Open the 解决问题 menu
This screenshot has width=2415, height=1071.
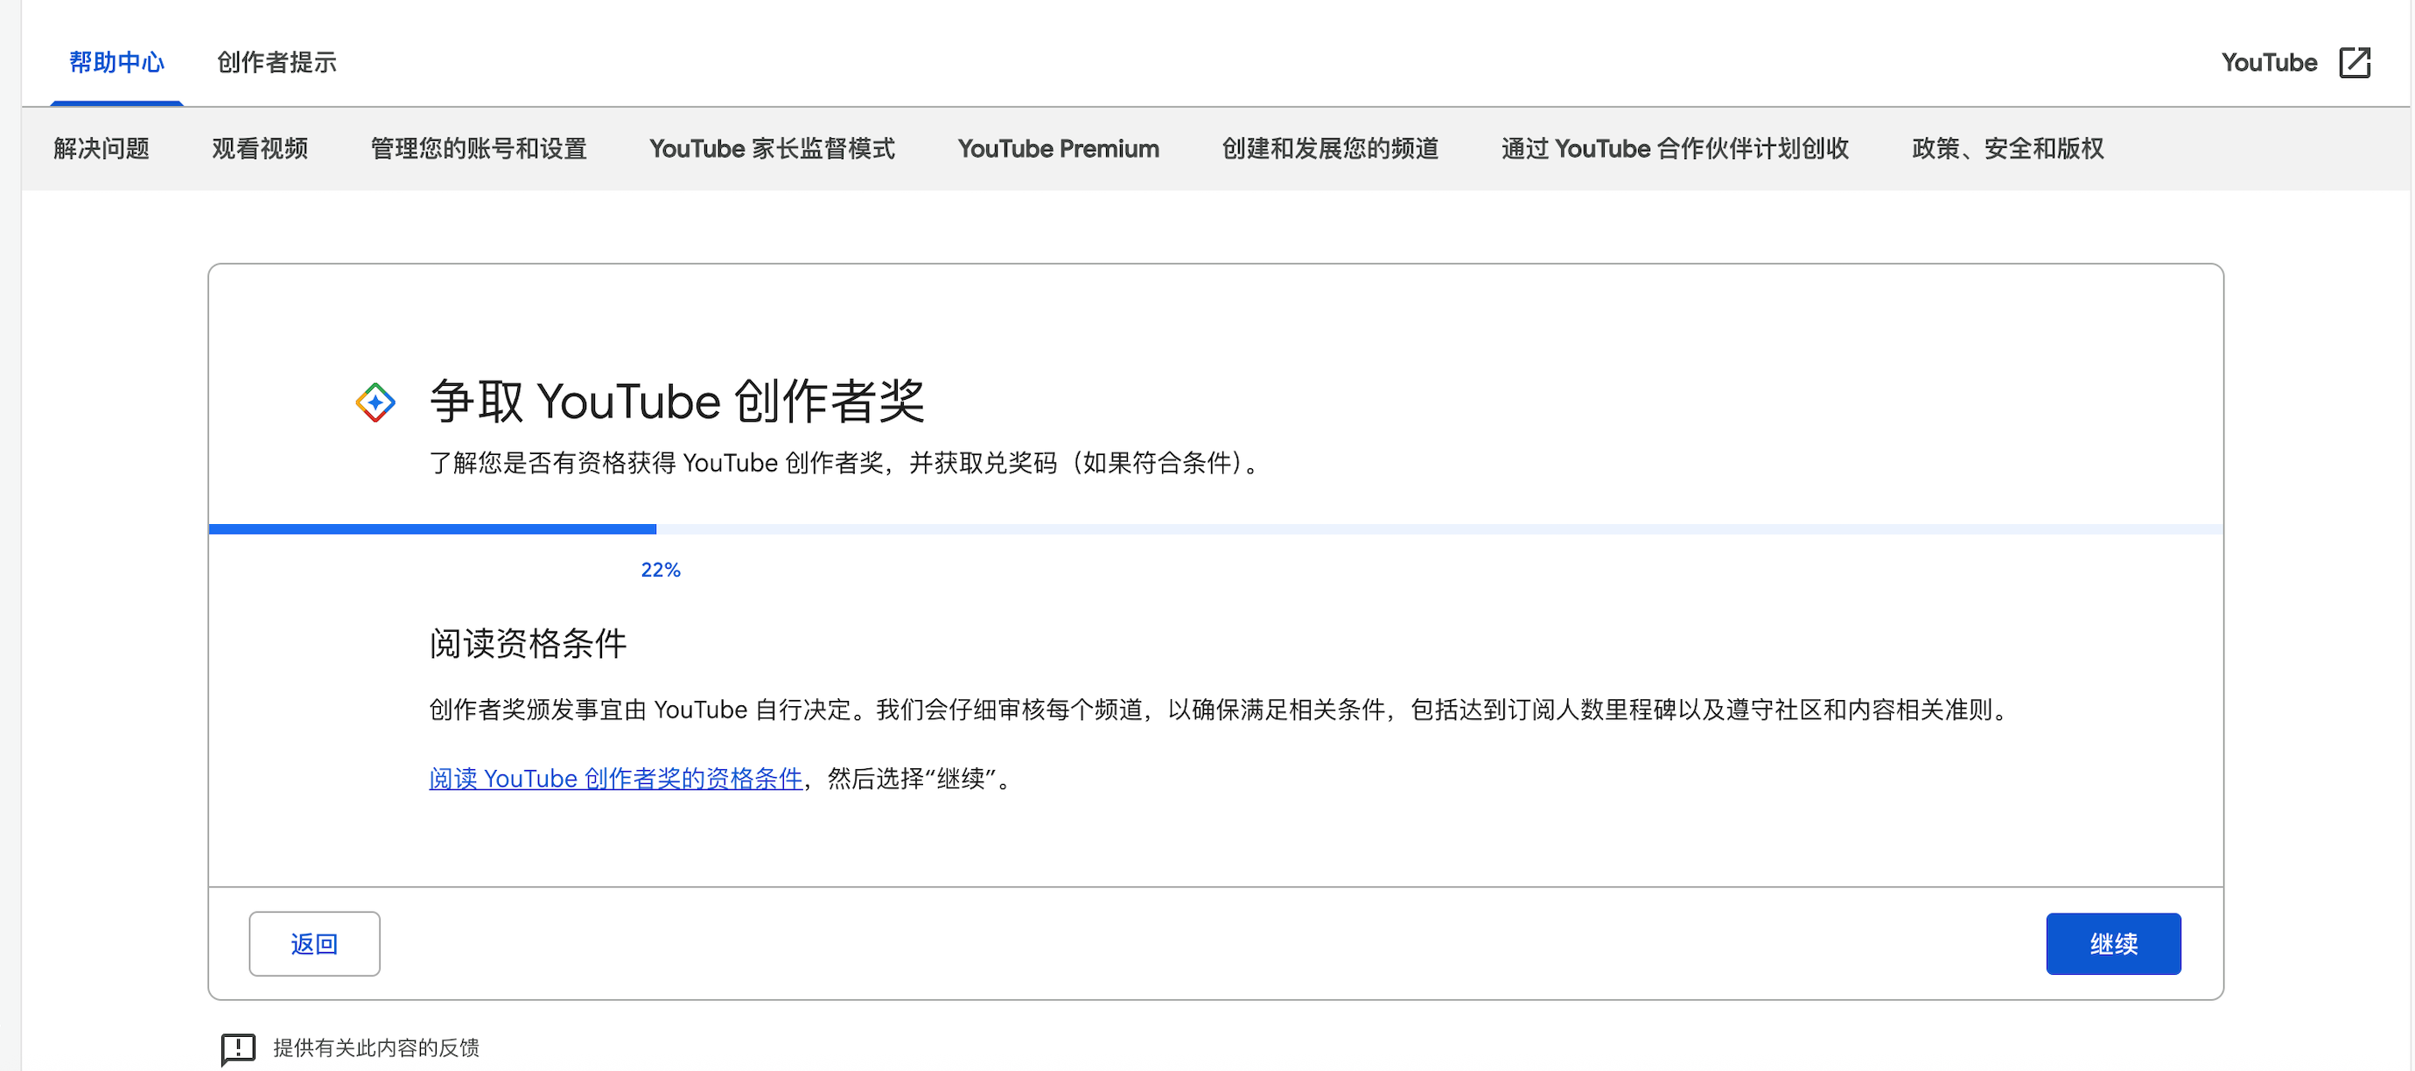(101, 148)
